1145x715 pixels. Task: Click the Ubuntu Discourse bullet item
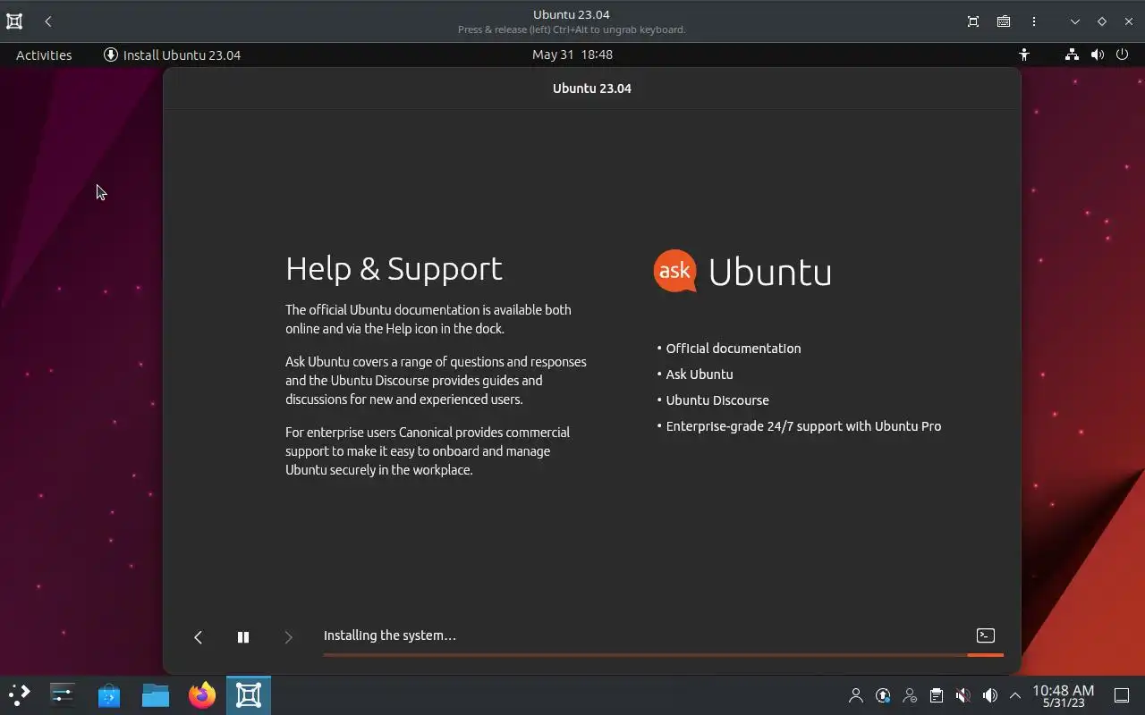(717, 400)
